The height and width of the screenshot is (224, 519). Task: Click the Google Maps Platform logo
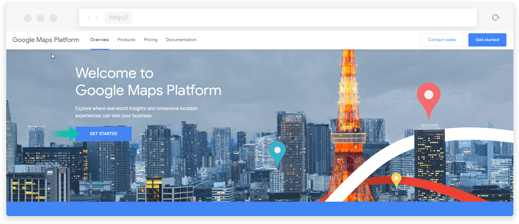(46, 40)
